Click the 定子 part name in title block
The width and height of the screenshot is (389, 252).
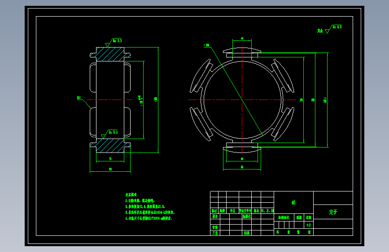(333, 212)
